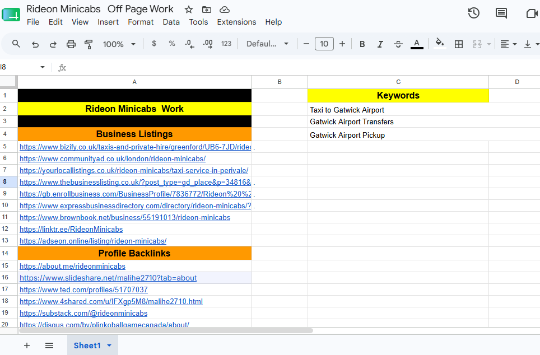Open the yourlocallistings.co.uk link
The width and height of the screenshot is (540, 355).
point(134,170)
